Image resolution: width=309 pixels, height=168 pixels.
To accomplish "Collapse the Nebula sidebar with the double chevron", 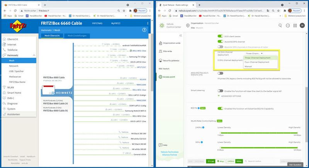I will tap(180, 36).
